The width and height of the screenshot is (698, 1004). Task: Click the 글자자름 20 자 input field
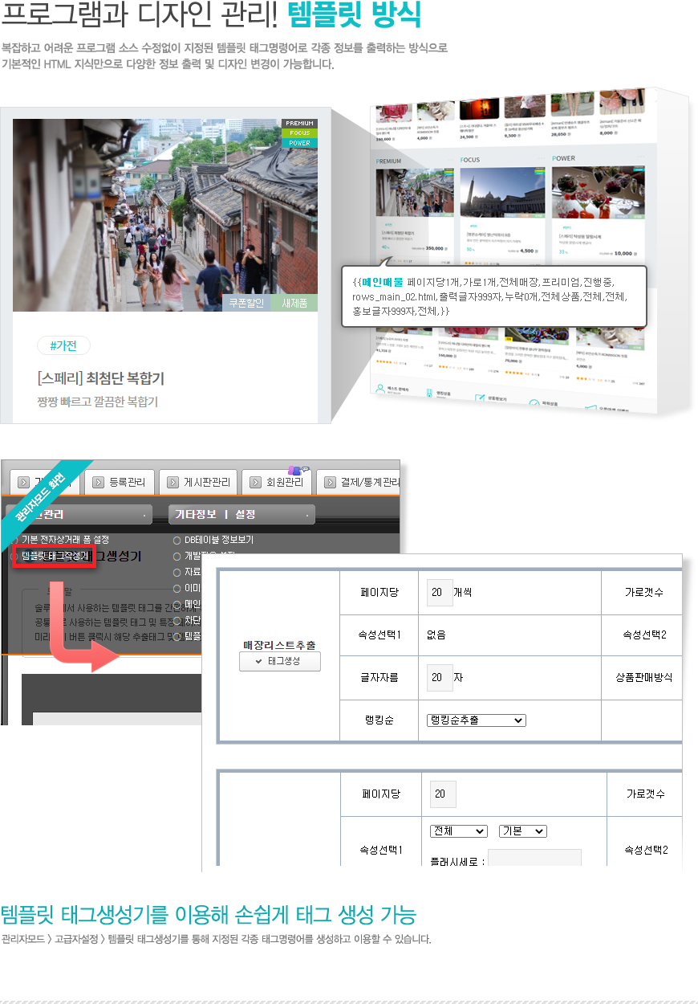click(x=440, y=677)
